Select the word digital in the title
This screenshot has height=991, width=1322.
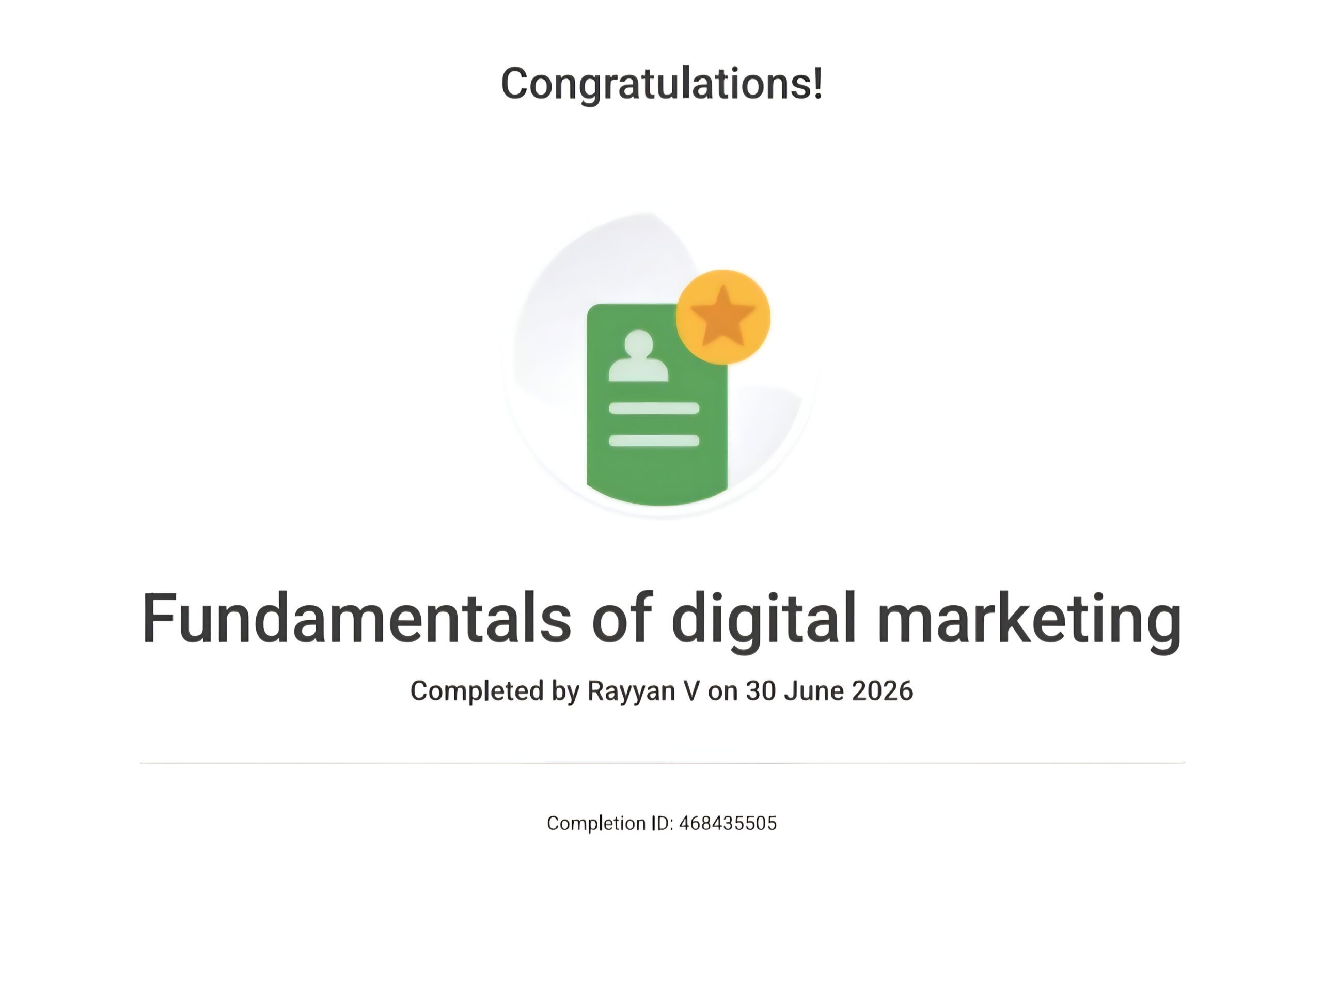[x=764, y=622]
